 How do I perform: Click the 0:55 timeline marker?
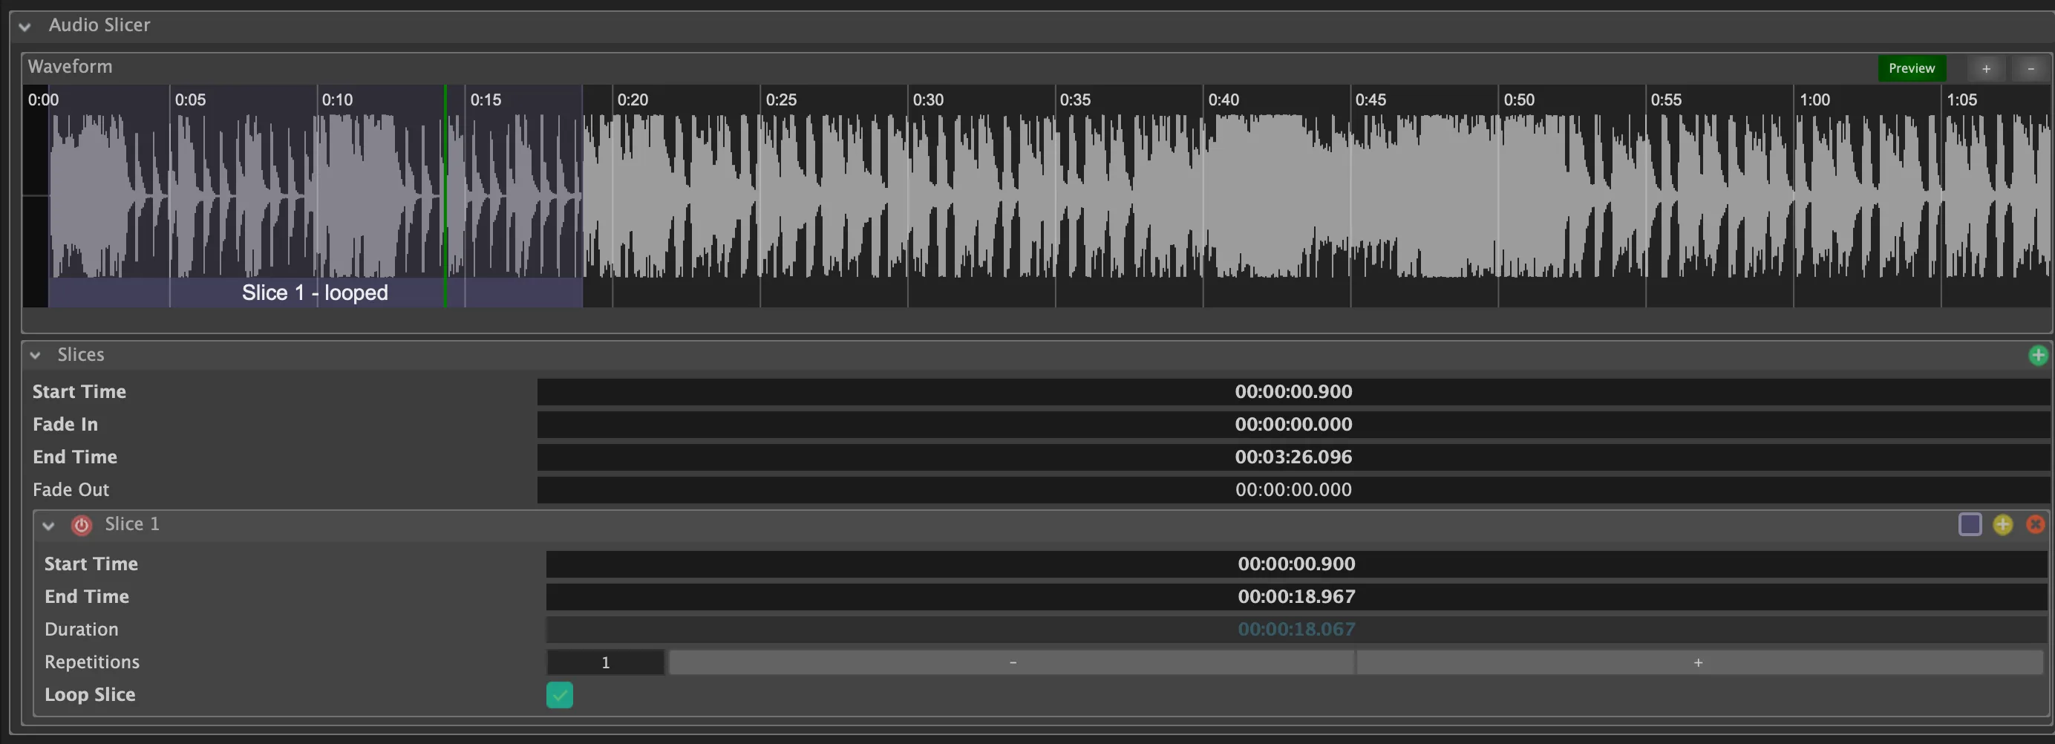[1666, 99]
